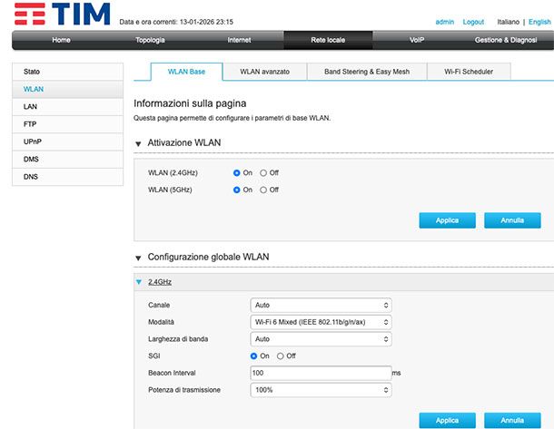Select UPnP in the sidebar
Image resolution: width=554 pixels, height=429 pixels.
click(x=67, y=141)
